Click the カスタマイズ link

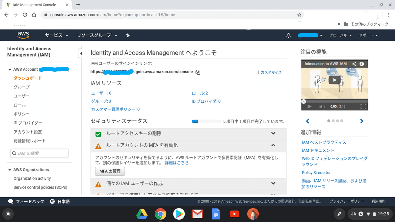(271, 72)
